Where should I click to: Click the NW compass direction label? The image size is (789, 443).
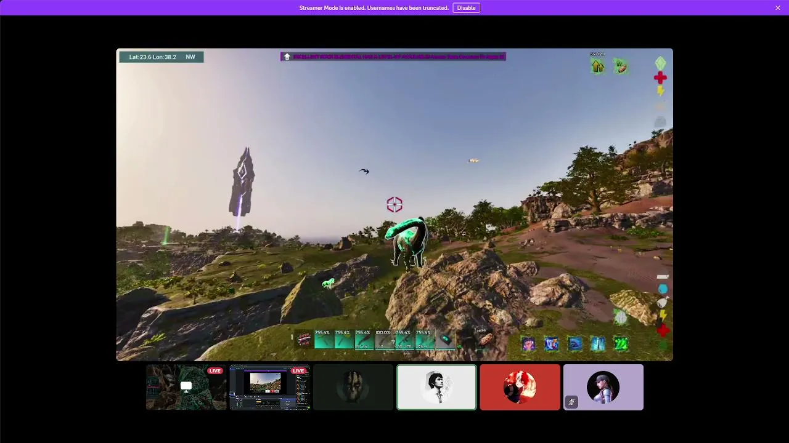[190, 57]
